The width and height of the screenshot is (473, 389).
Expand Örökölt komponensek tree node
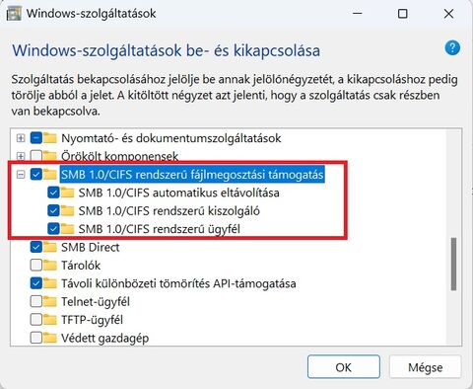tap(21, 156)
